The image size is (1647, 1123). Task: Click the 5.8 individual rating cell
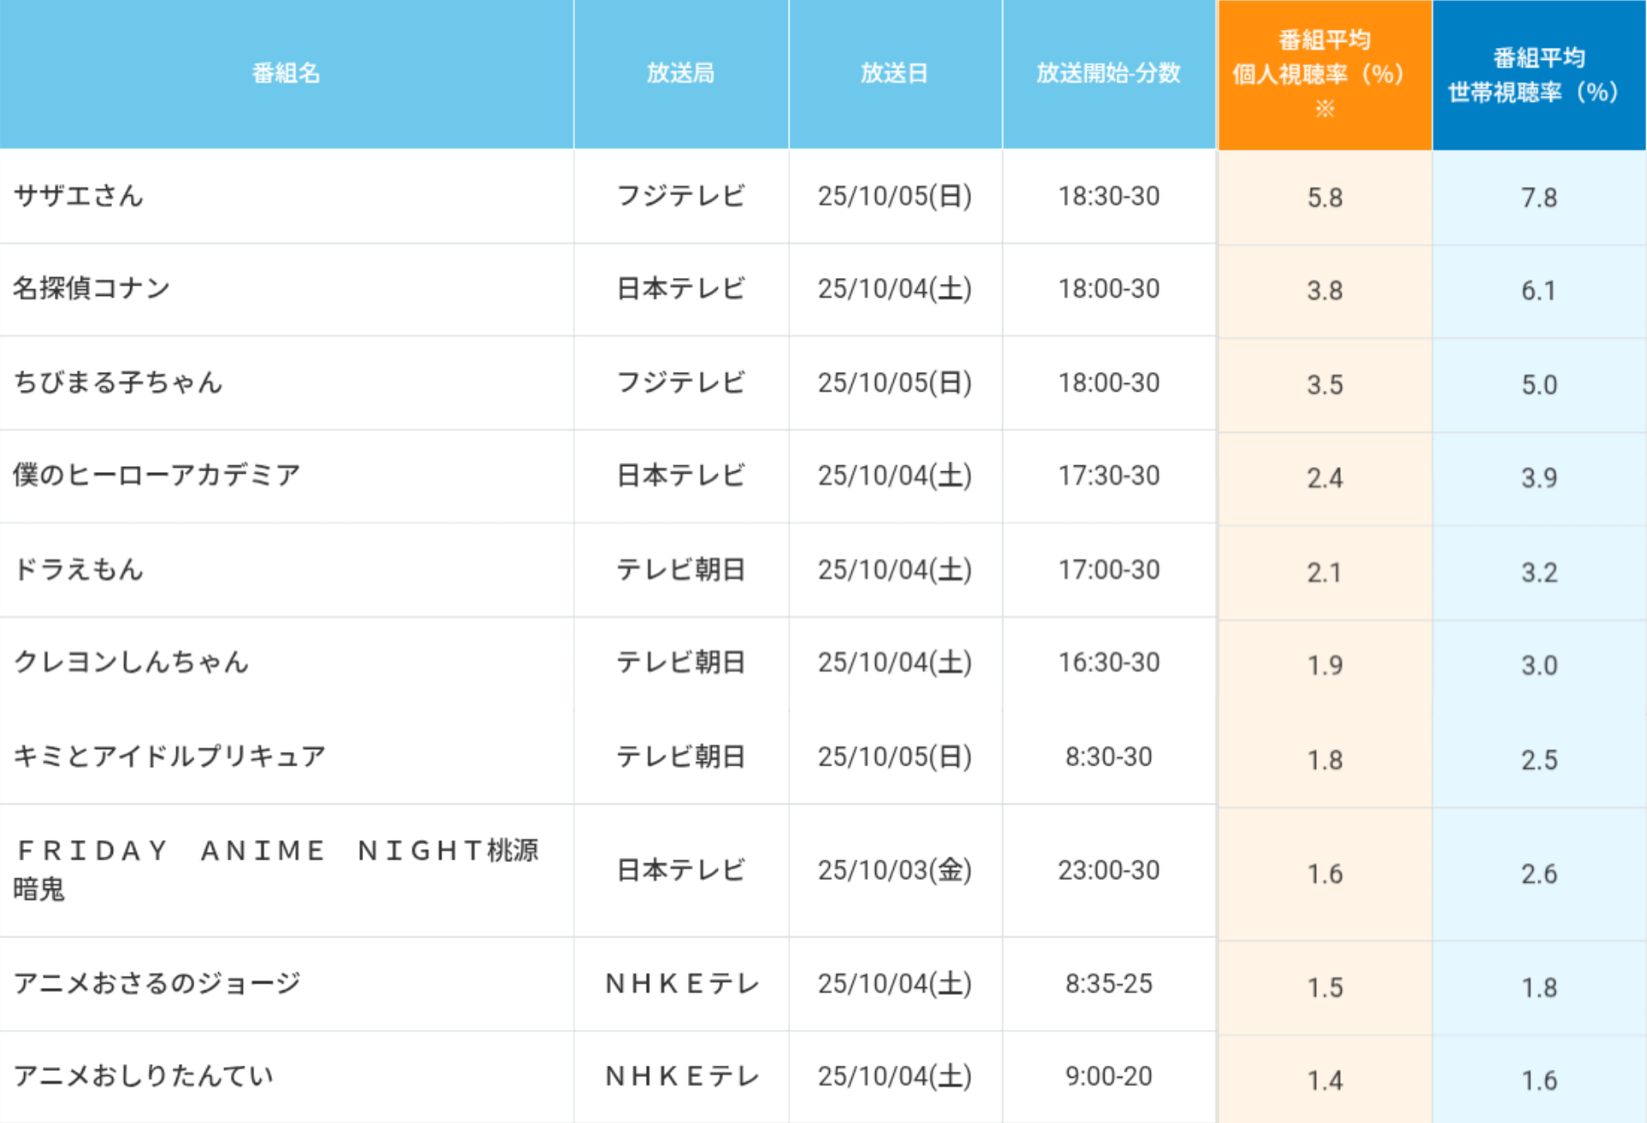click(1324, 198)
